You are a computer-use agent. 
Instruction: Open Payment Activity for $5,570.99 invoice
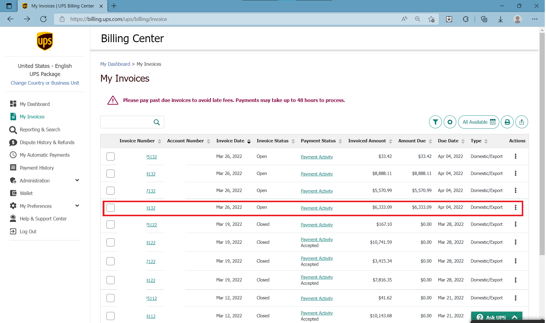click(x=317, y=191)
